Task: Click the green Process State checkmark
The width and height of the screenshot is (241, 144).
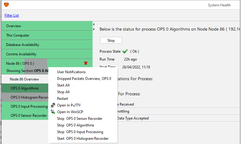Action: tap(125, 51)
